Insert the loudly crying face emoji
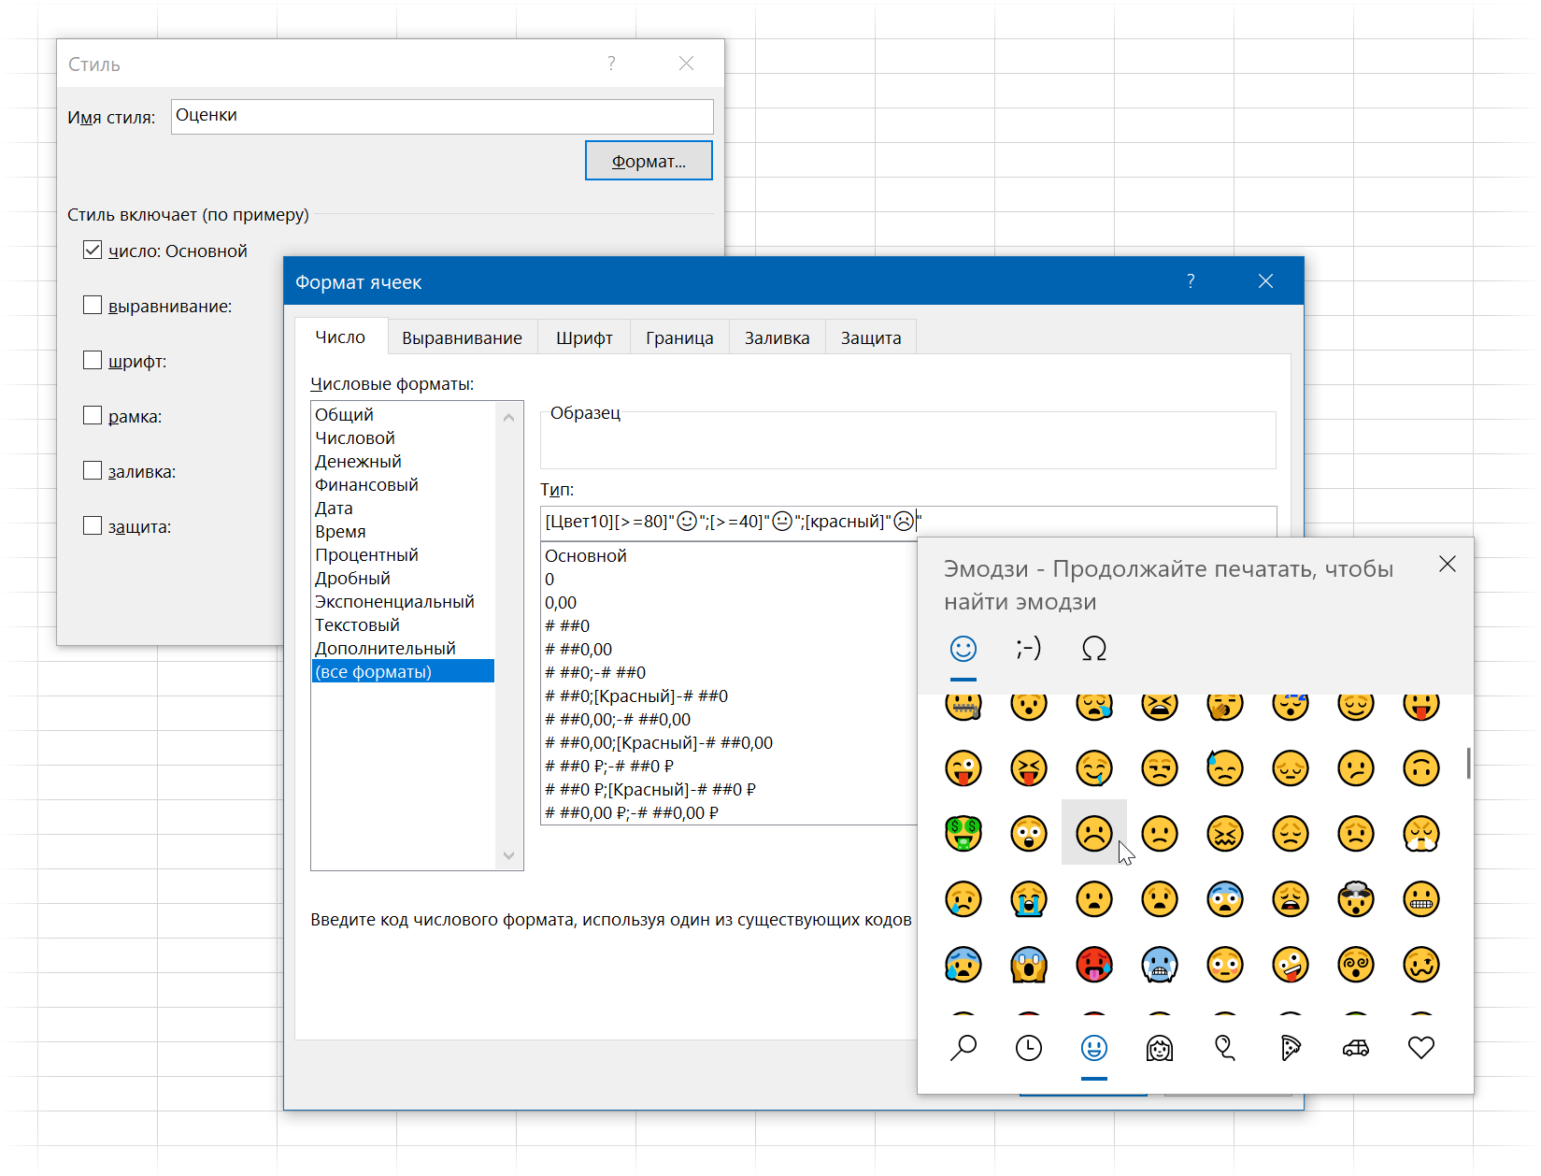 coord(1029,899)
